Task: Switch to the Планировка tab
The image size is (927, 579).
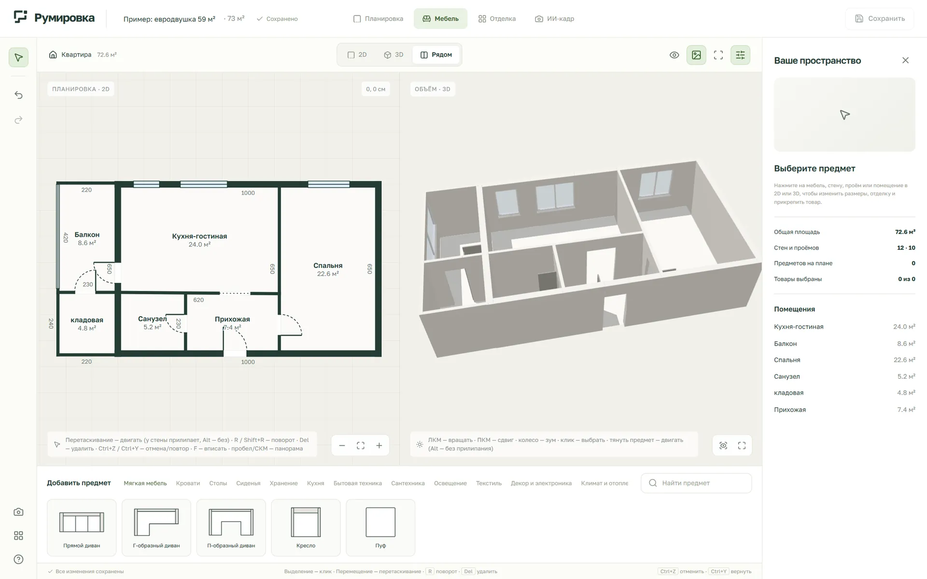Action: coord(378,19)
